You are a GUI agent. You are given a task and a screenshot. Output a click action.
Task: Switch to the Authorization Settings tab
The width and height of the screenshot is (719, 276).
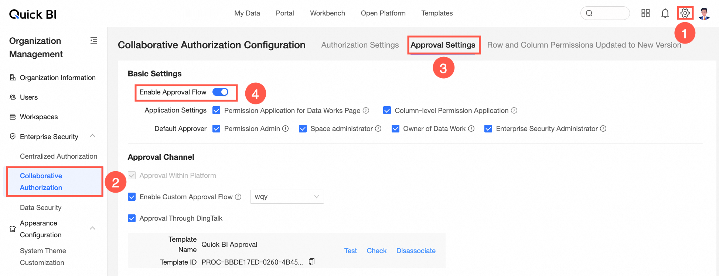click(x=360, y=45)
